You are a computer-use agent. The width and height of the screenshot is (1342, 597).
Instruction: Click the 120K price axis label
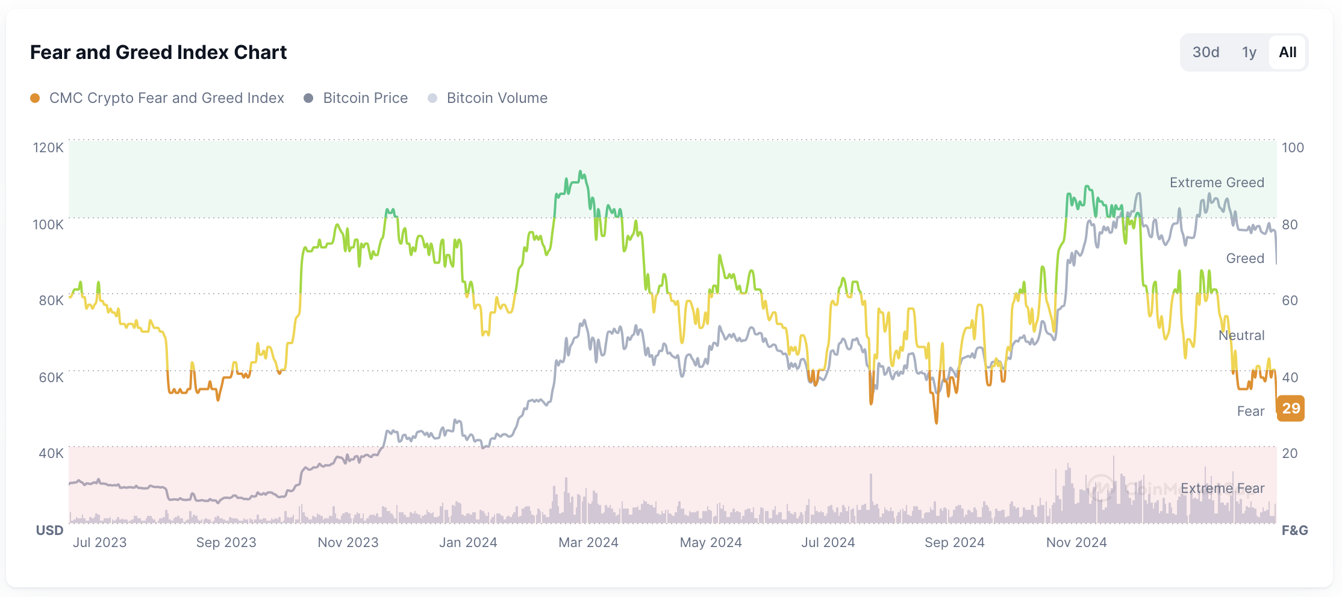click(48, 147)
